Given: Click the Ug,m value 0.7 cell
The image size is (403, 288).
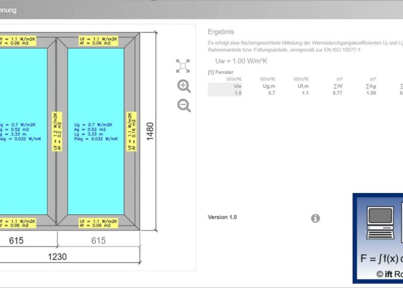Looking at the screenshot, I should click(271, 93).
